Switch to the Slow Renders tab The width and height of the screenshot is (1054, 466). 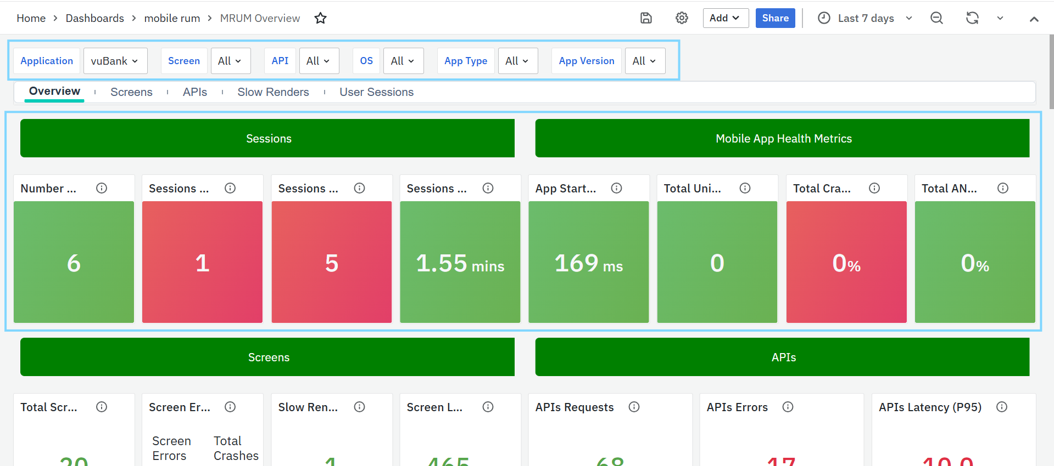click(273, 92)
